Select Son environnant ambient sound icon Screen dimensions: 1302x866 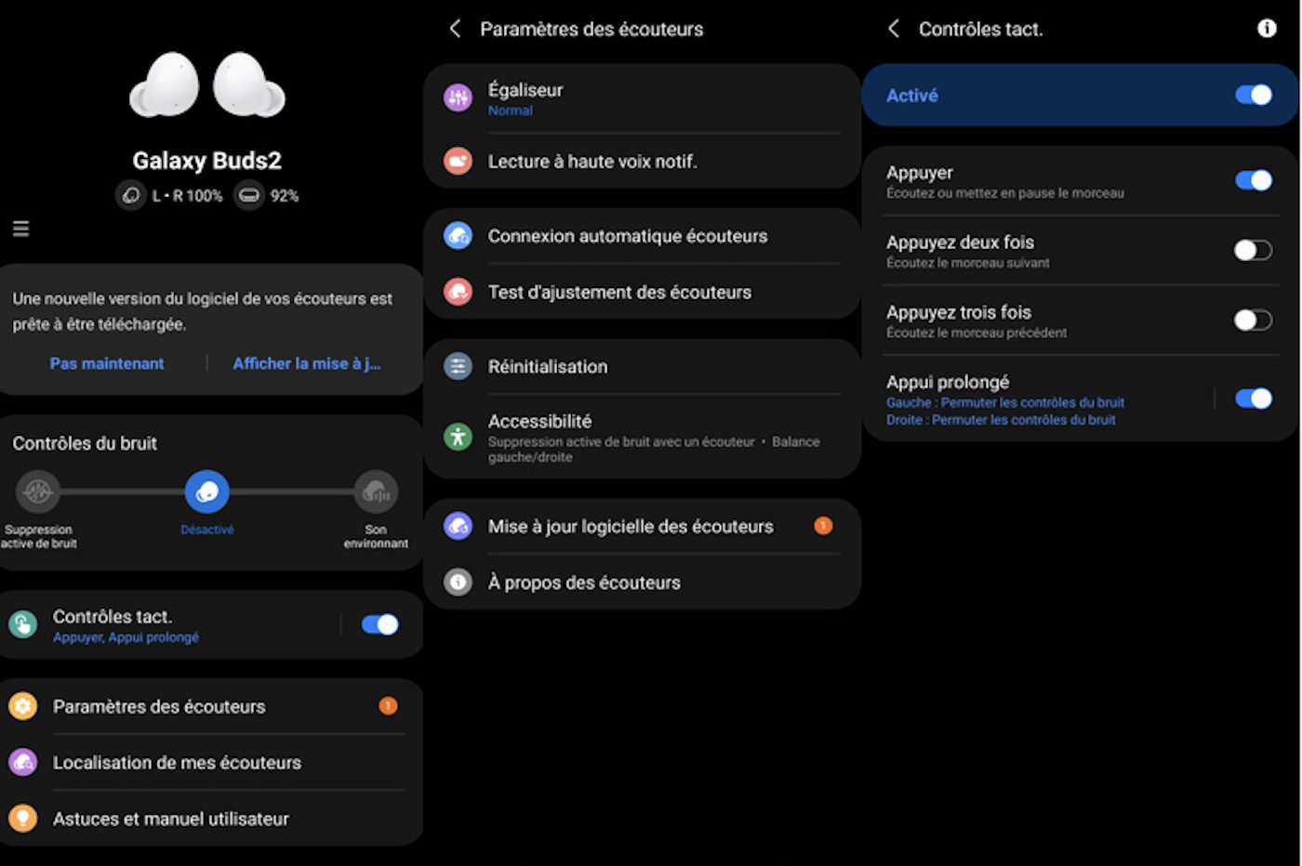376,492
